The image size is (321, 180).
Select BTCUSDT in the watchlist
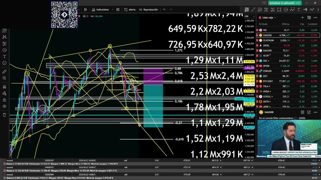(288, 81)
